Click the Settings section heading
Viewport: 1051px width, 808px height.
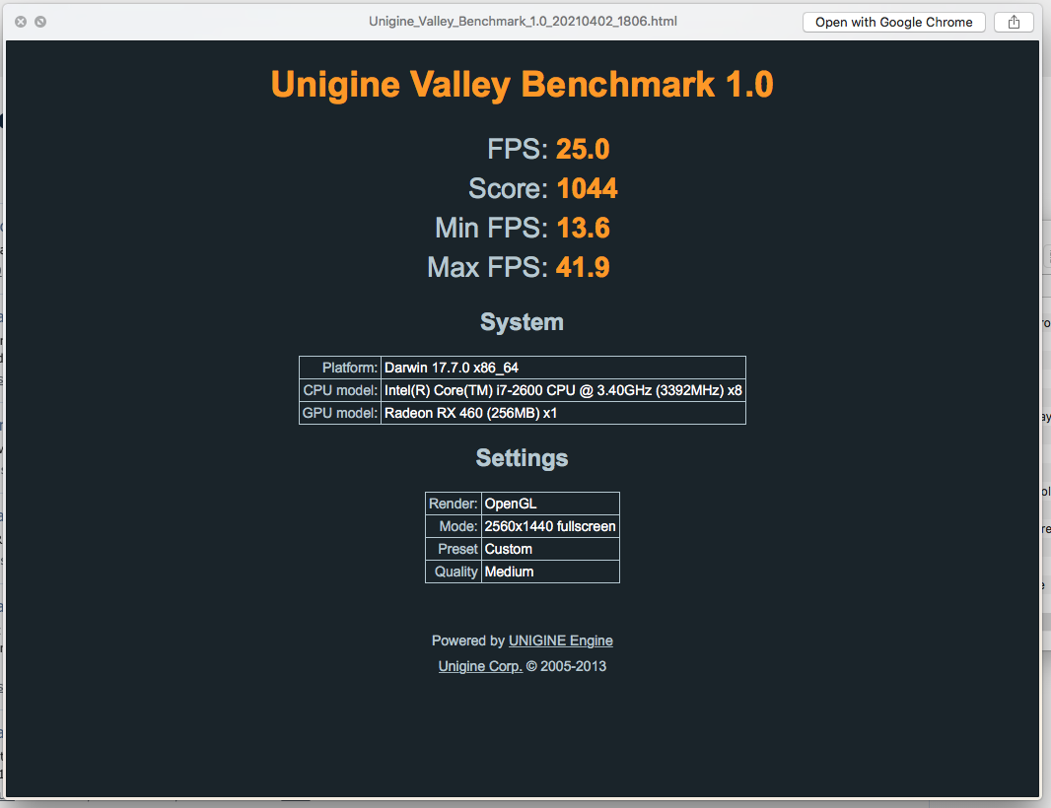pos(523,458)
